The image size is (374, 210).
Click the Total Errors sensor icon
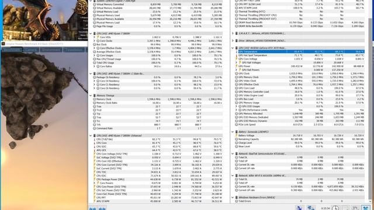[236, 201]
